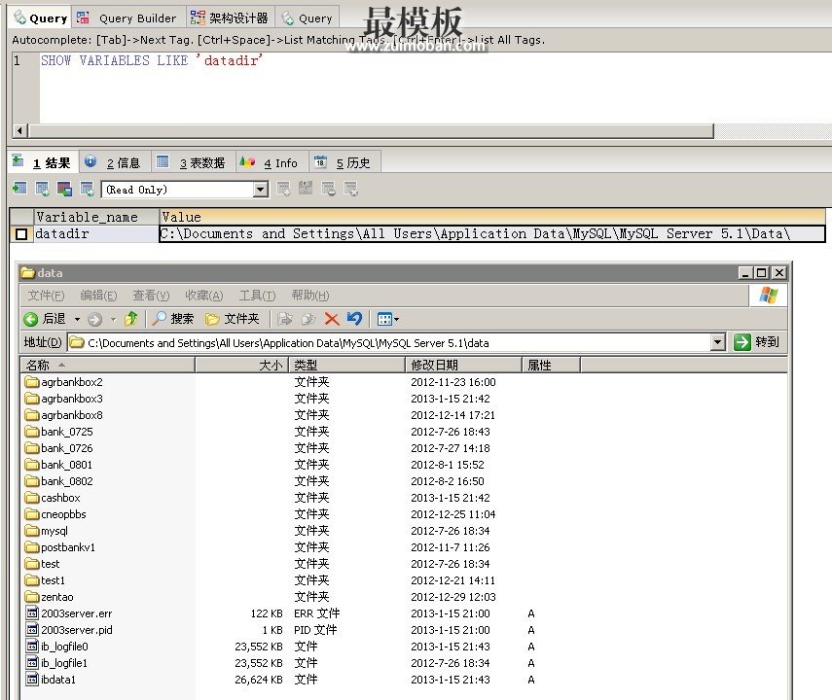This screenshot has height=700, width=832.
Task: Click the blue undo arrow icon
Action: [354, 319]
